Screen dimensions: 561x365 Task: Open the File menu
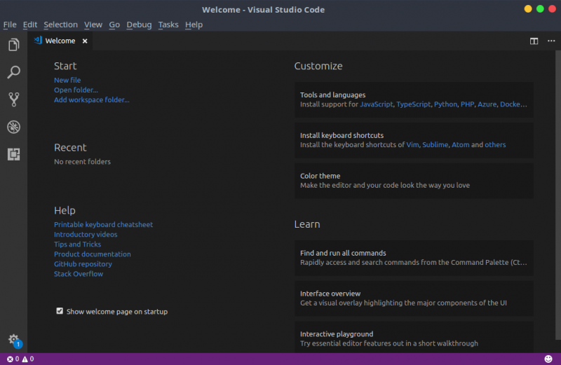pos(10,25)
